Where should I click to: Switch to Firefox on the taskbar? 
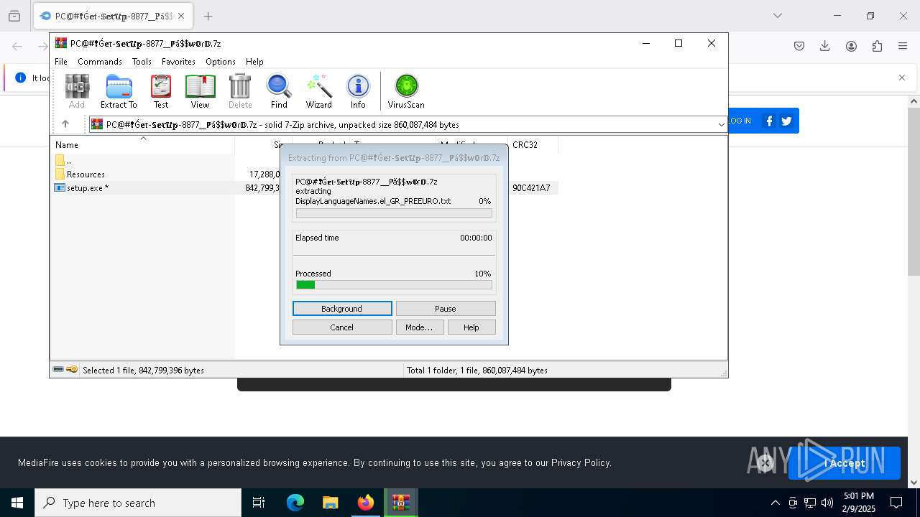point(365,503)
